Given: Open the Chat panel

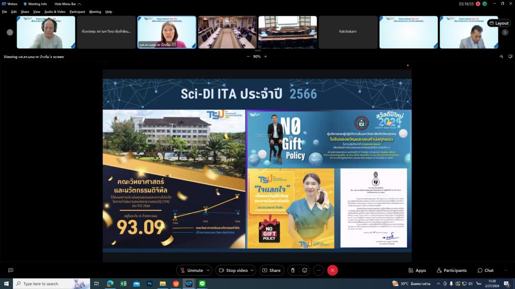Looking at the screenshot, I should coord(485,270).
